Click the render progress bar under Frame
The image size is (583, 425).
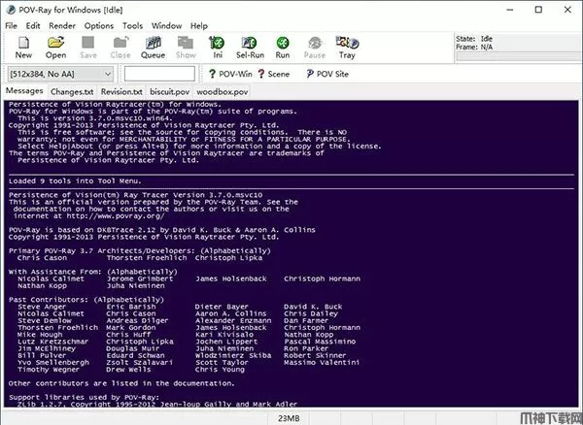click(x=520, y=56)
